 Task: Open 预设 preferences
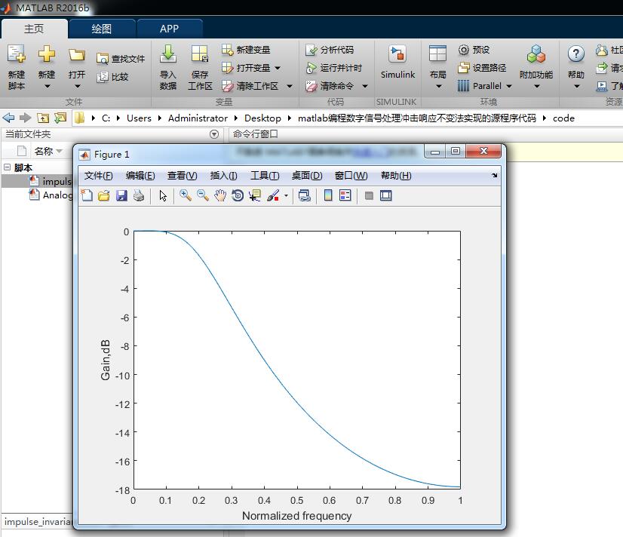click(x=474, y=50)
